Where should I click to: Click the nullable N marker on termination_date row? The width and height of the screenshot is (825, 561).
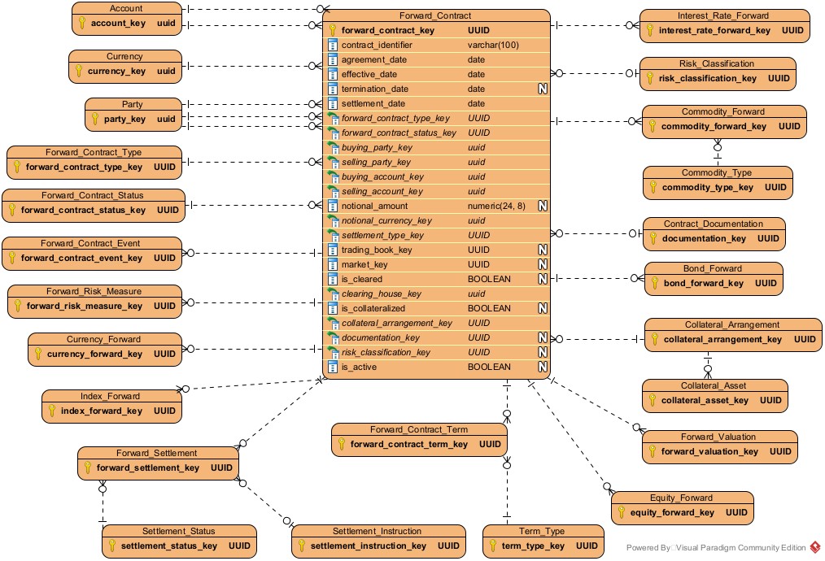click(542, 89)
